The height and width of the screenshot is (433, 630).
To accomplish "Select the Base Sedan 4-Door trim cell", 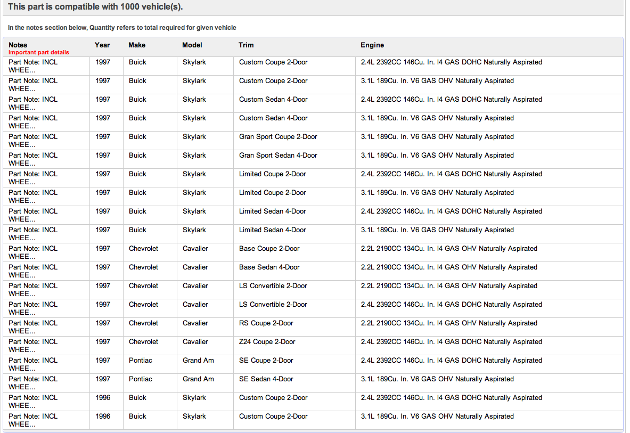I will click(x=269, y=267).
